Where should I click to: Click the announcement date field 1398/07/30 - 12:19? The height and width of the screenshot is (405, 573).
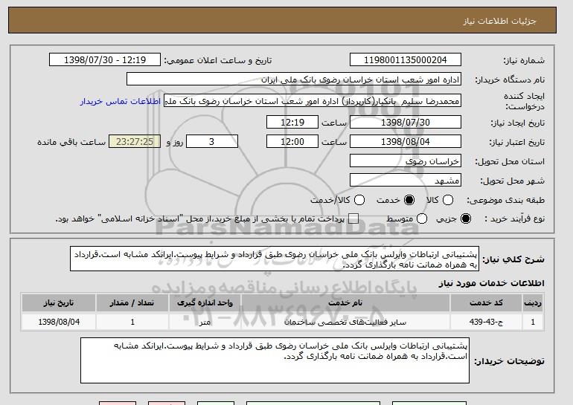pyautogui.click(x=105, y=60)
